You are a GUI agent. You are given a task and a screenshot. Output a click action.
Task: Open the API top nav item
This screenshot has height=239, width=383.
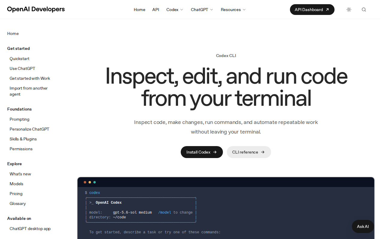pyautogui.click(x=156, y=10)
